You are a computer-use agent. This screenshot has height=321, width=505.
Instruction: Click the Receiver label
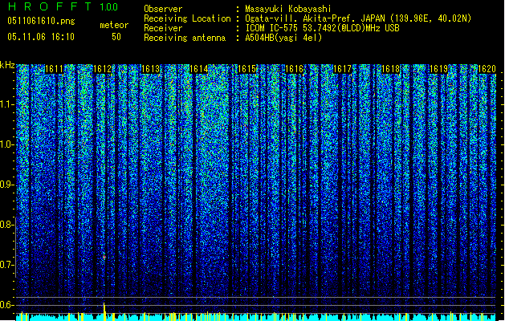point(163,28)
